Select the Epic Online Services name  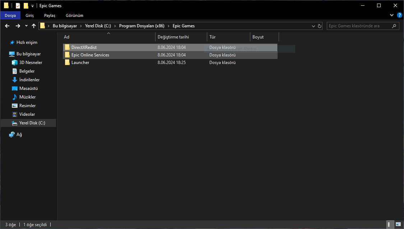(x=90, y=55)
